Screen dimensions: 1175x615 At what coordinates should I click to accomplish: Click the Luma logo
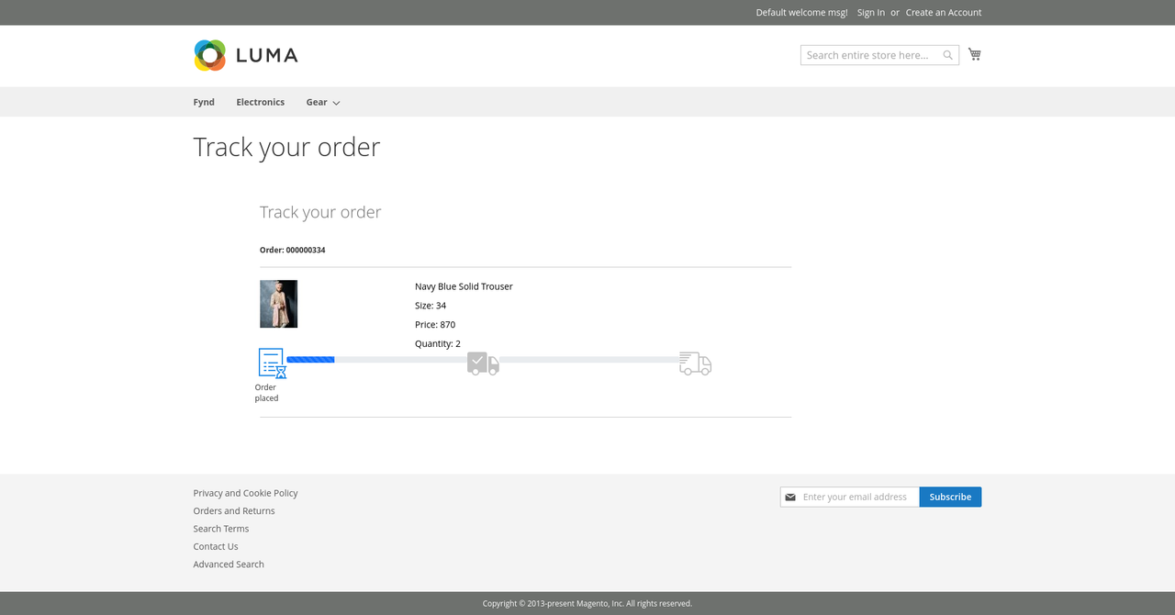click(x=245, y=55)
